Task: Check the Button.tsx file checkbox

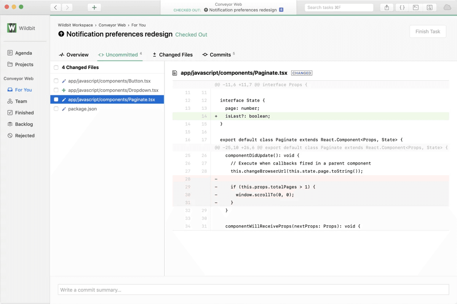Action: [x=56, y=81]
